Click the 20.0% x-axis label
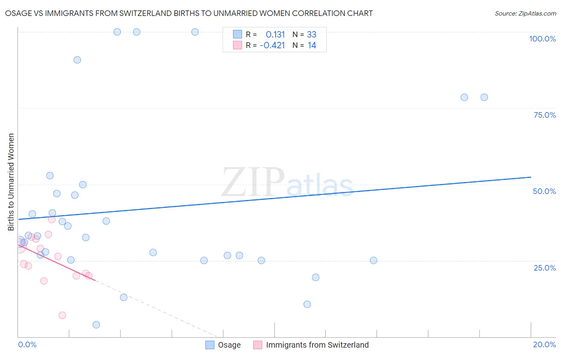This screenshot has height=356, width=561. pyautogui.click(x=545, y=344)
